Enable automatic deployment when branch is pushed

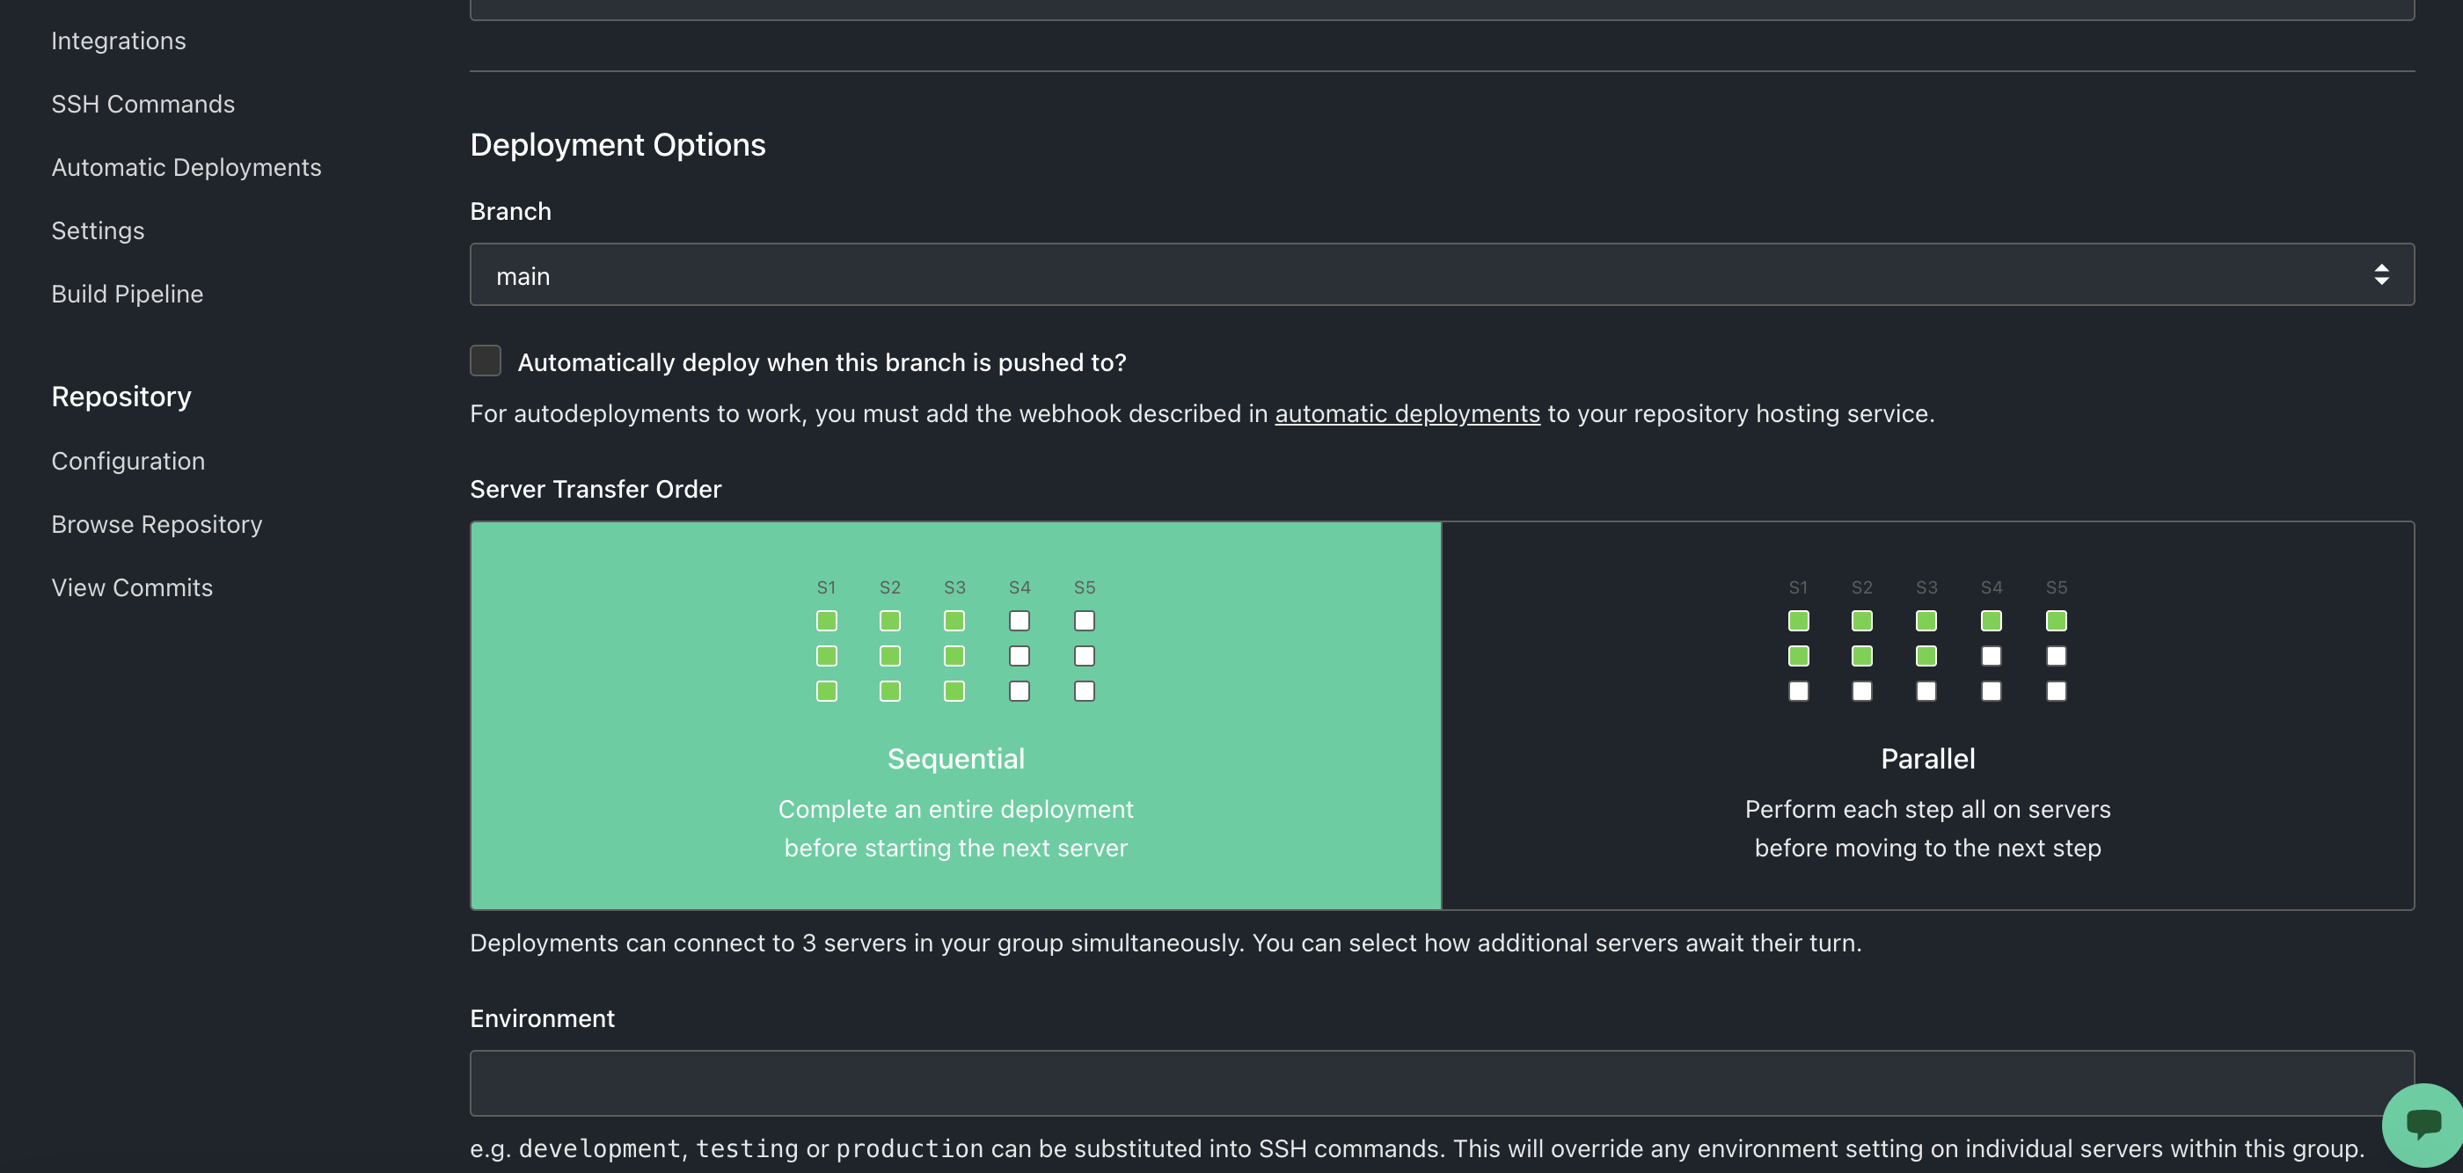[485, 361]
